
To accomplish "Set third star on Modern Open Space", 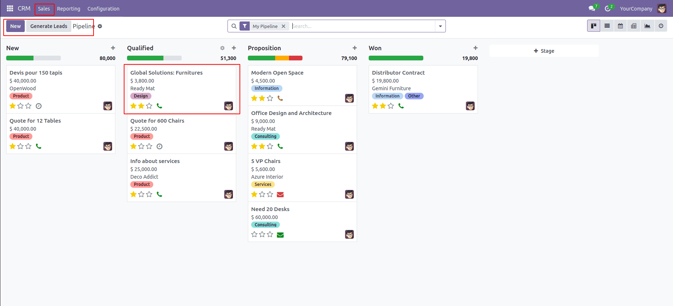I will point(270,98).
